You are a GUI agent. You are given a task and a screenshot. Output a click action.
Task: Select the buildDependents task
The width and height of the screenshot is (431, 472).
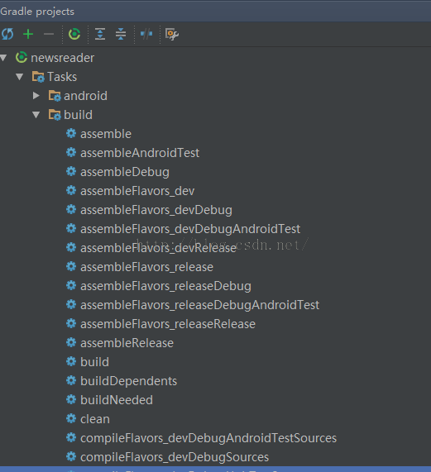[128, 381]
